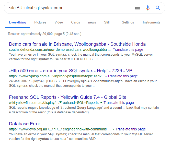The height and width of the screenshot is (147, 171).
Task: Click snippet text '= 0 THEN 1 ELSE 0'
Action: [x=83, y=59]
